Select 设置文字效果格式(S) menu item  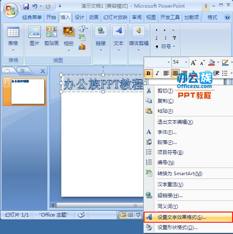188,217
